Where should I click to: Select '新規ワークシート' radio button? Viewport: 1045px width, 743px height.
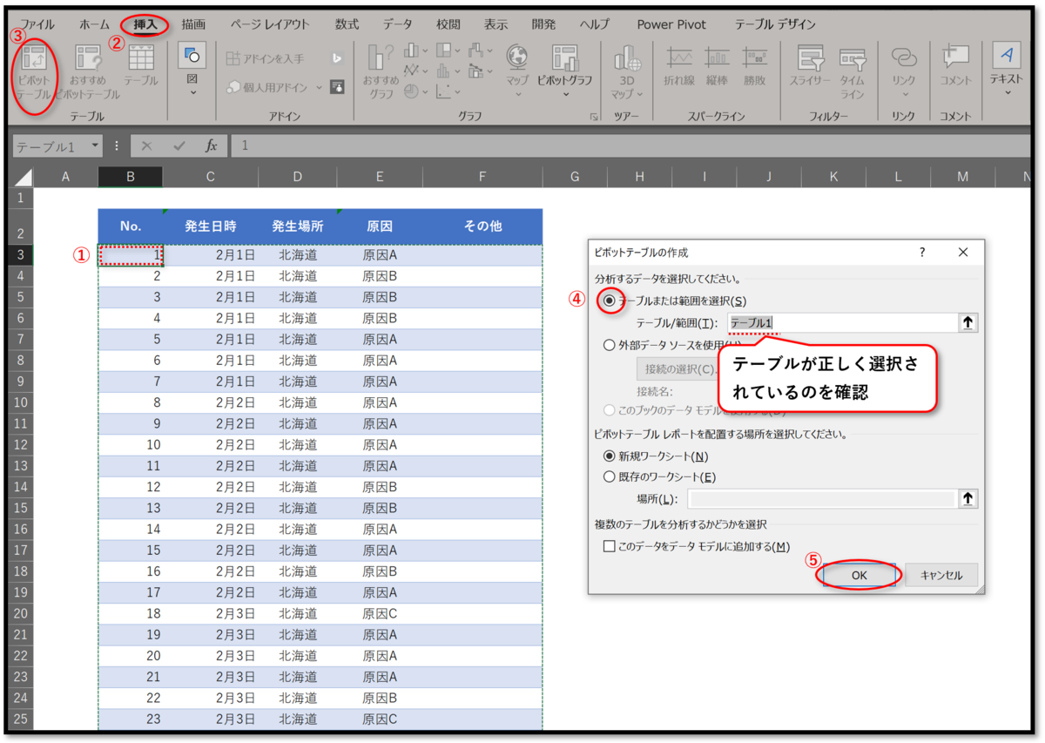click(610, 456)
